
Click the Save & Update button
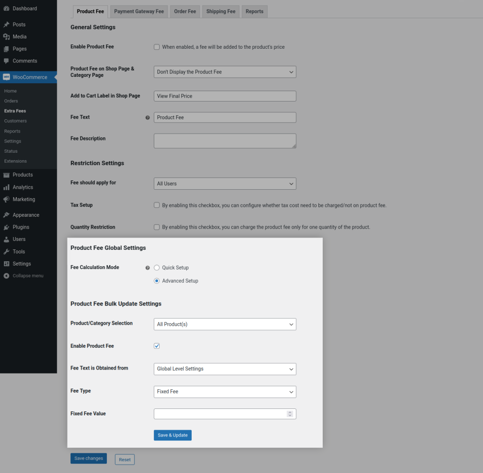(172, 435)
